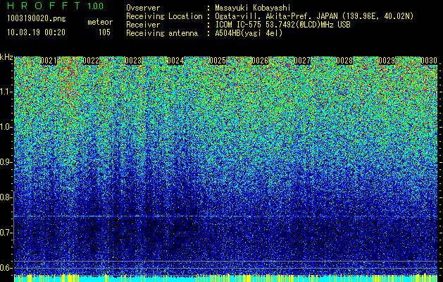Click the 0.6 frequency axis label
Viewport: 443px width, 282px height.
click(x=6, y=268)
